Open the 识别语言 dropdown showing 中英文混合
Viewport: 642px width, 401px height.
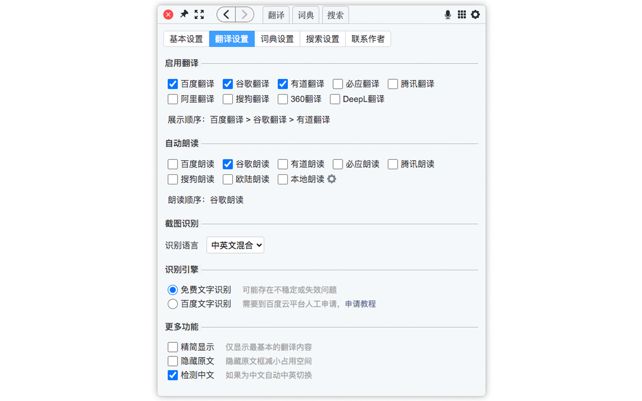click(235, 245)
